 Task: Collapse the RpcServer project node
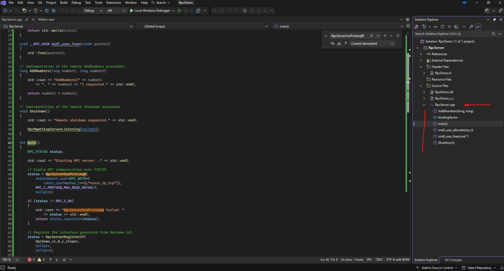[417, 48]
